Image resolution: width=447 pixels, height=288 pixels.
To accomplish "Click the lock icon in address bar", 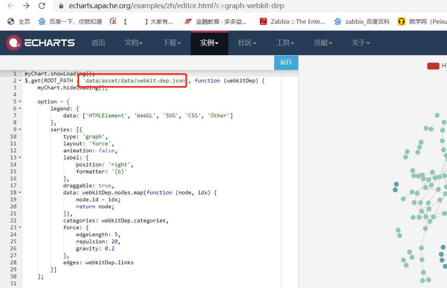I will (61, 6).
